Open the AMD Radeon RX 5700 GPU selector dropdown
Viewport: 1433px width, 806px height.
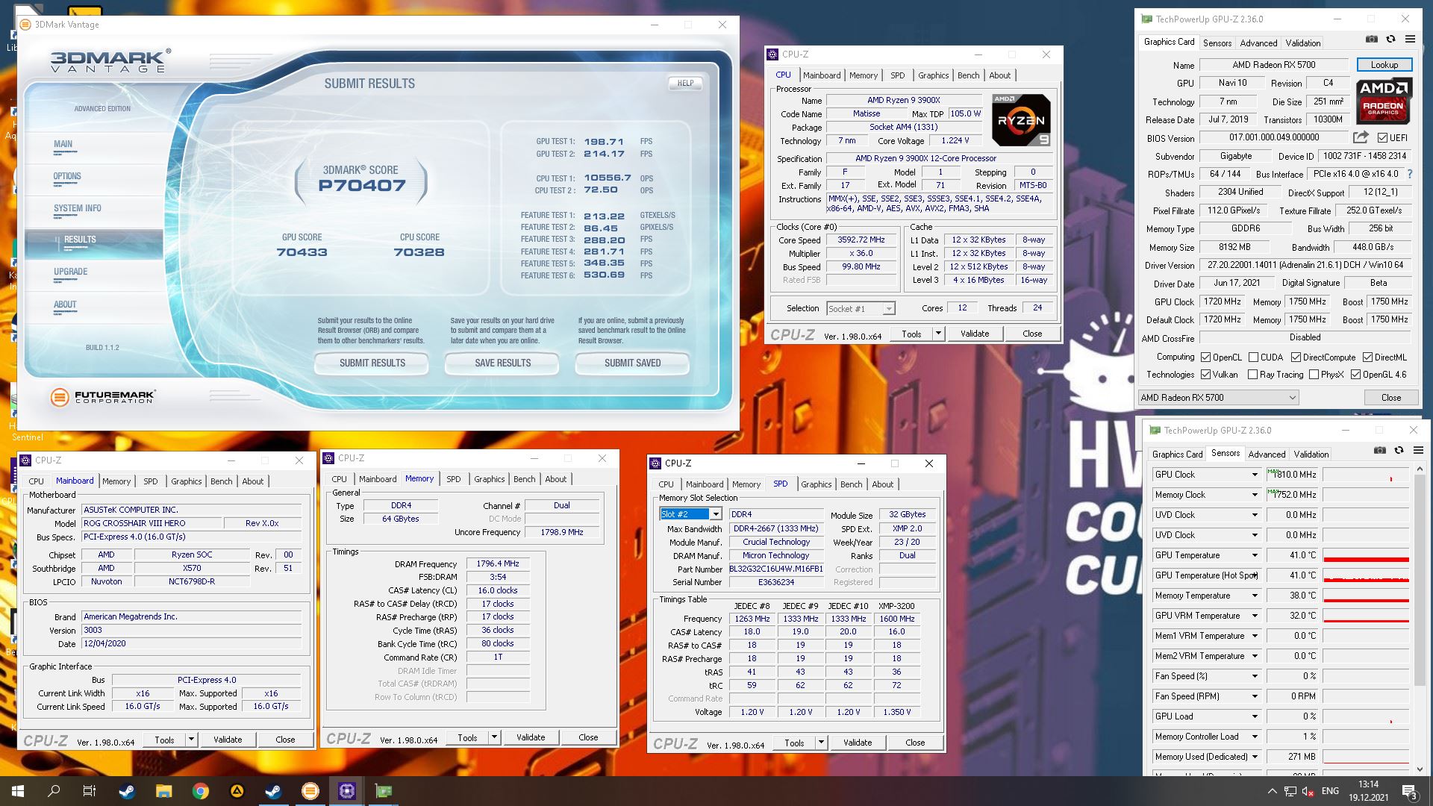coord(1218,398)
